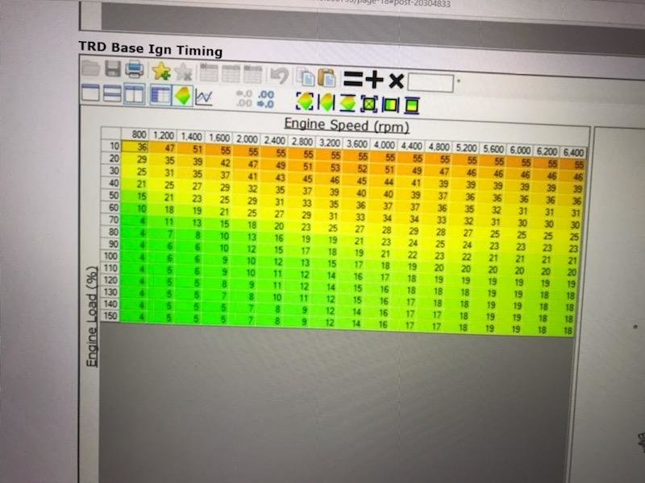
Task: Click the undo arrow icon
Action: click(x=279, y=76)
